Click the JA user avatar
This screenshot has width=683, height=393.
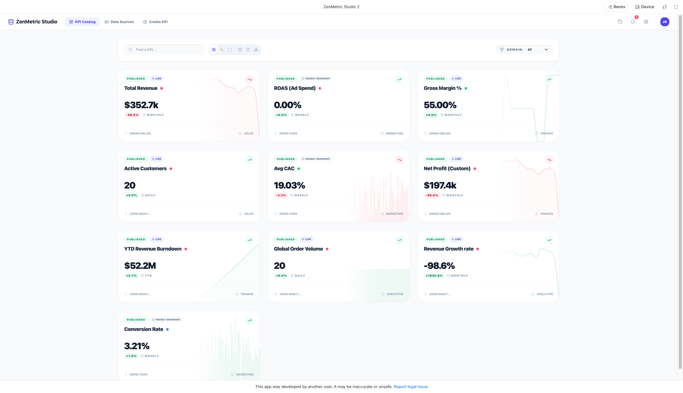coord(664,22)
